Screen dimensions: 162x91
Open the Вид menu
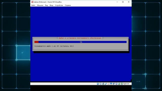46,5
